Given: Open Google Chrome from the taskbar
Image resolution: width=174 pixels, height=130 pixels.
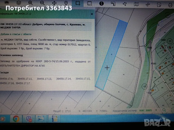Looking at the screenshot, I should [16, 119].
